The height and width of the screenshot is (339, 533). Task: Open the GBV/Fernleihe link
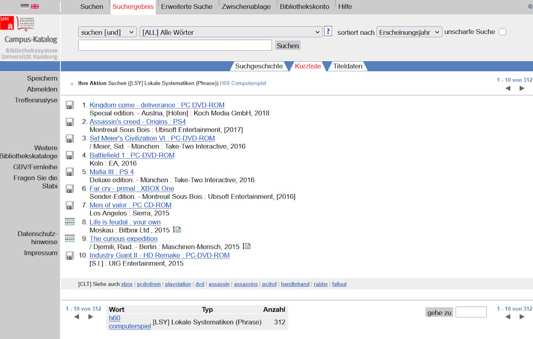point(35,167)
